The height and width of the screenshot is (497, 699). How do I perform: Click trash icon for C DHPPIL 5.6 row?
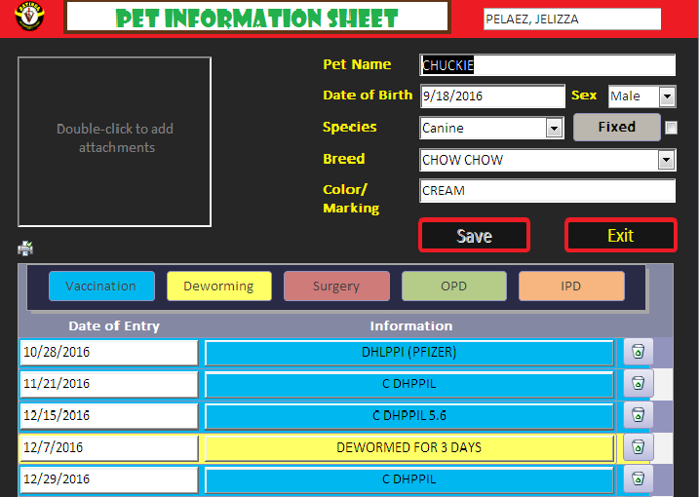click(x=638, y=416)
